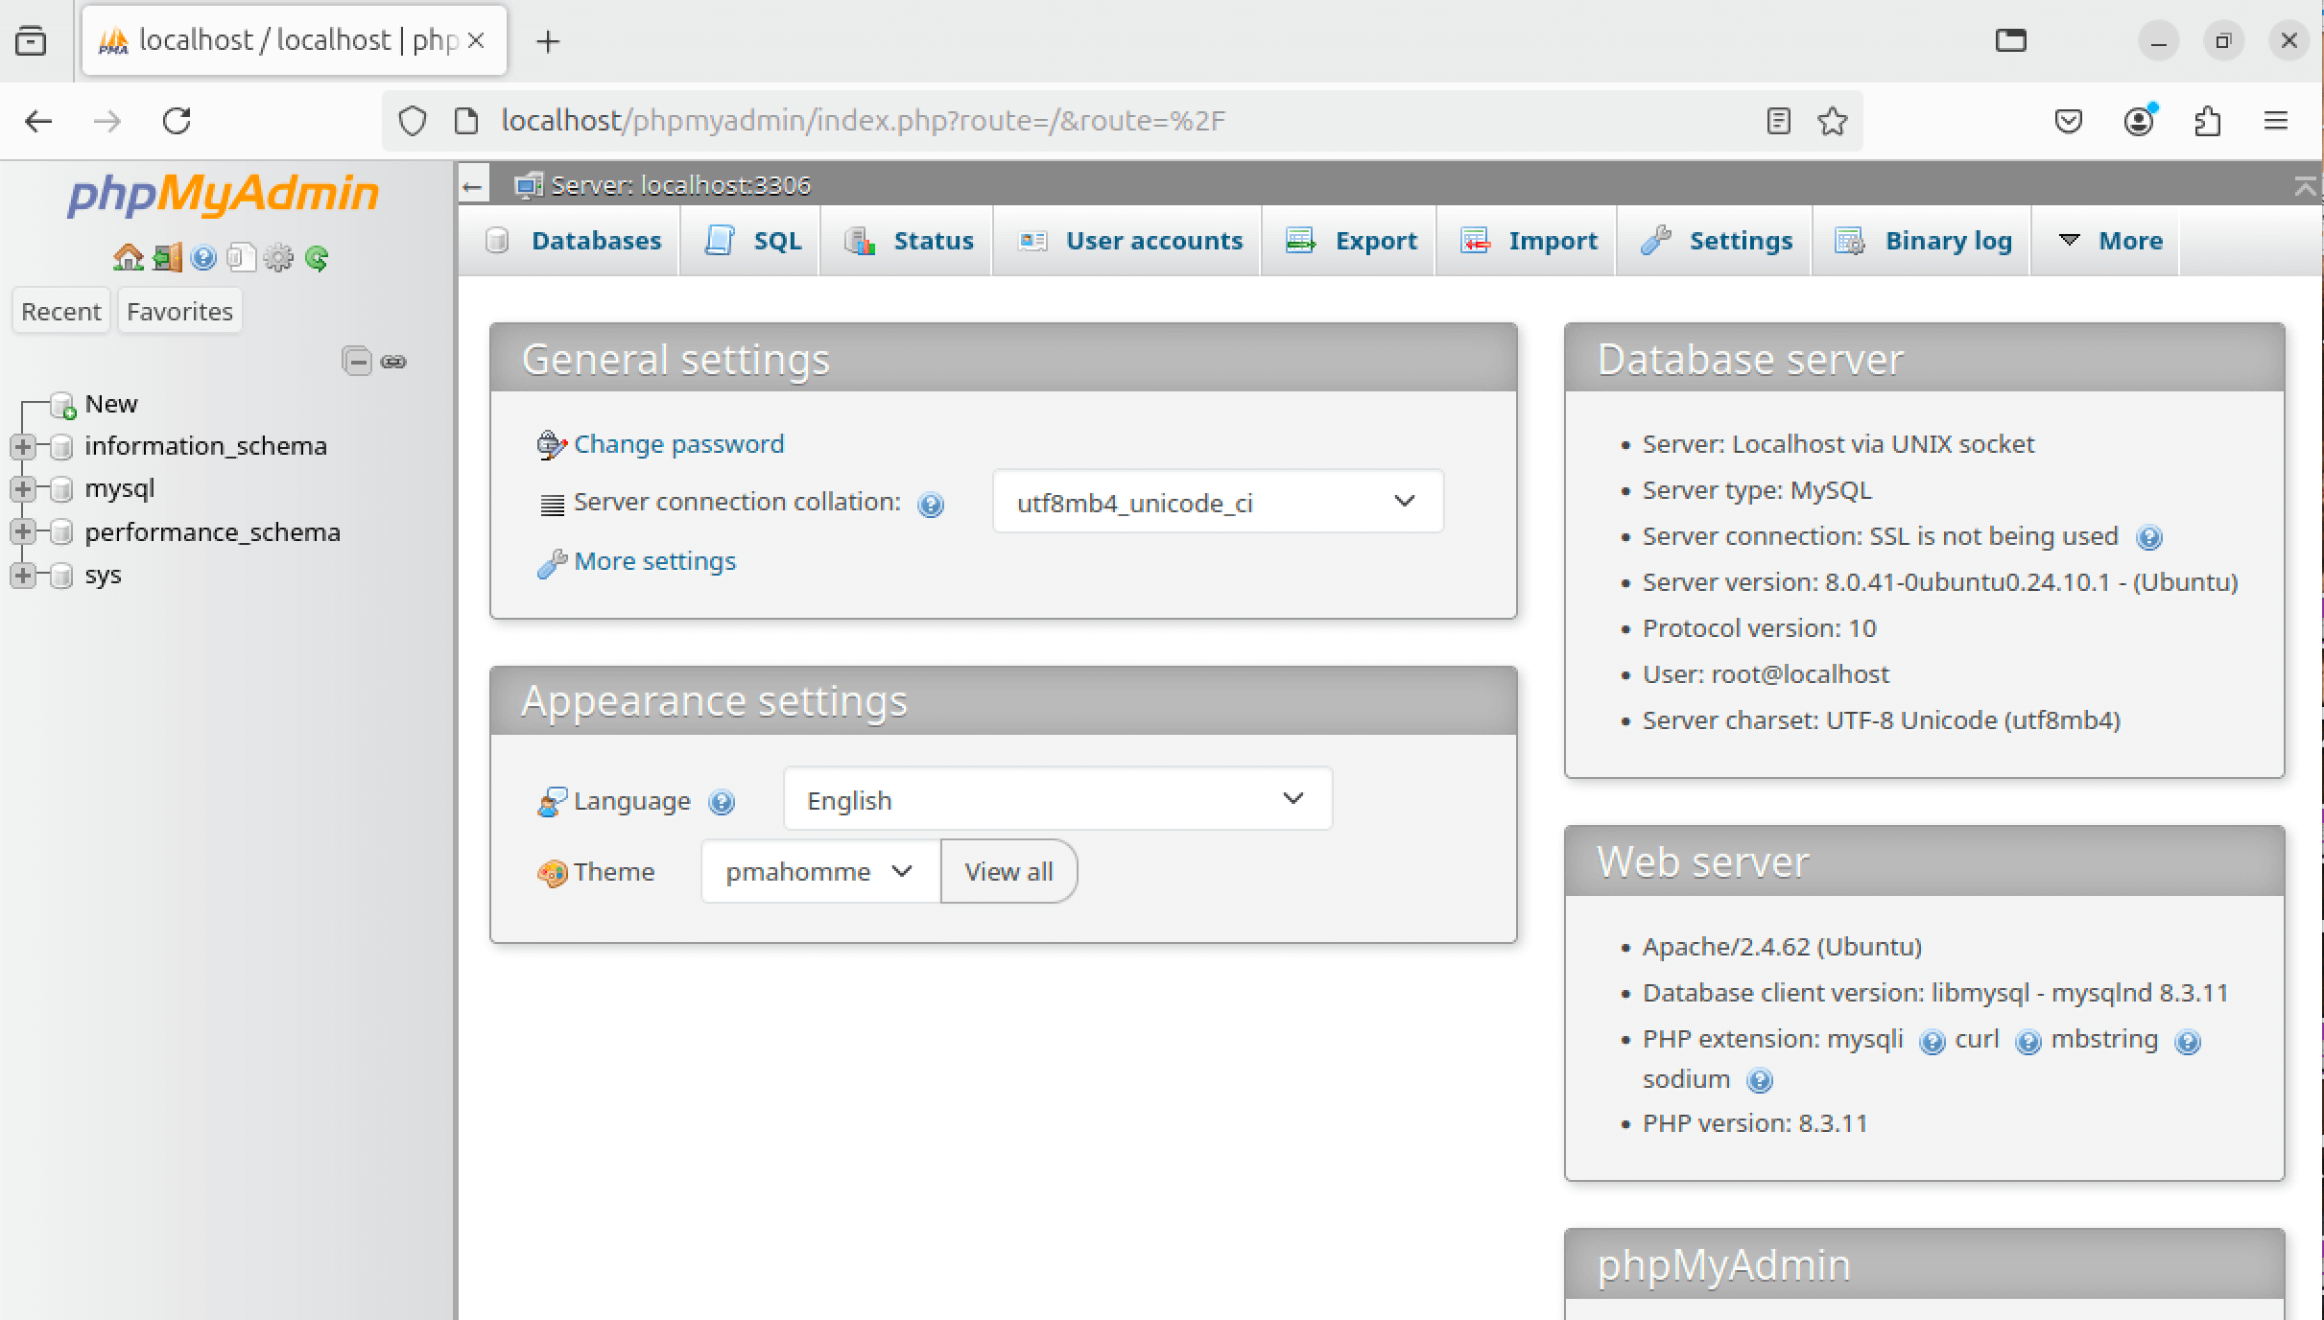Click help icon next to Language label
This screenshot has height=1320, width=2324.
[722, 802]
